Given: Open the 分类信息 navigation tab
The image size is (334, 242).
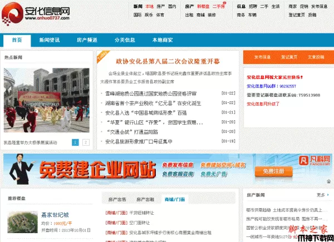Looking at the screenshot, I should 125,40.
